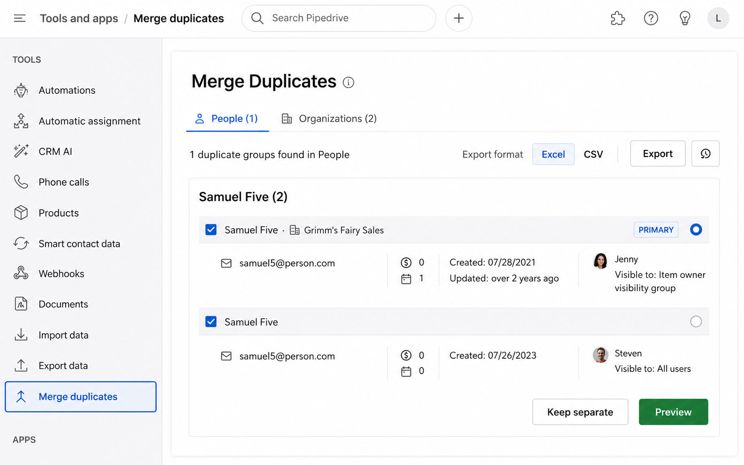
Task: Focus the Search Pipedrive field
Action: 339,18
